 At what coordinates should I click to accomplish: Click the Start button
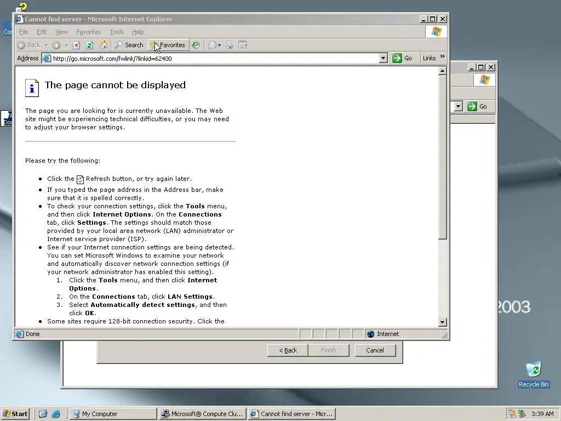pyautogui.click(x=15, y=414)
